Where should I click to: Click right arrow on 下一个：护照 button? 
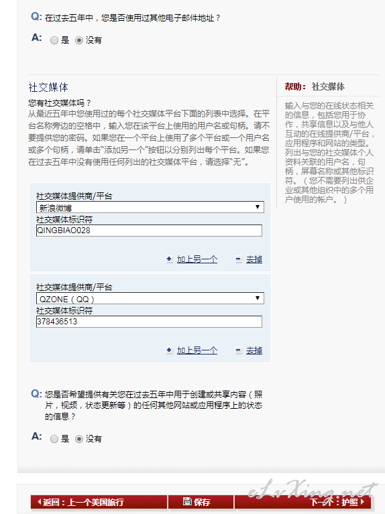362,501
